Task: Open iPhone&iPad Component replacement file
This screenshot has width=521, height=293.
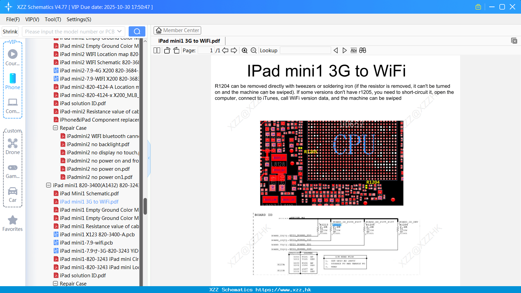Action: [96, 120]
